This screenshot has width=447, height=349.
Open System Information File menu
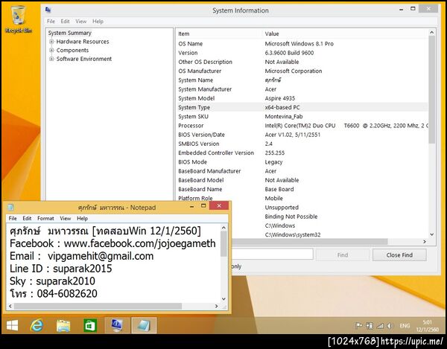[x=51, y=22]
